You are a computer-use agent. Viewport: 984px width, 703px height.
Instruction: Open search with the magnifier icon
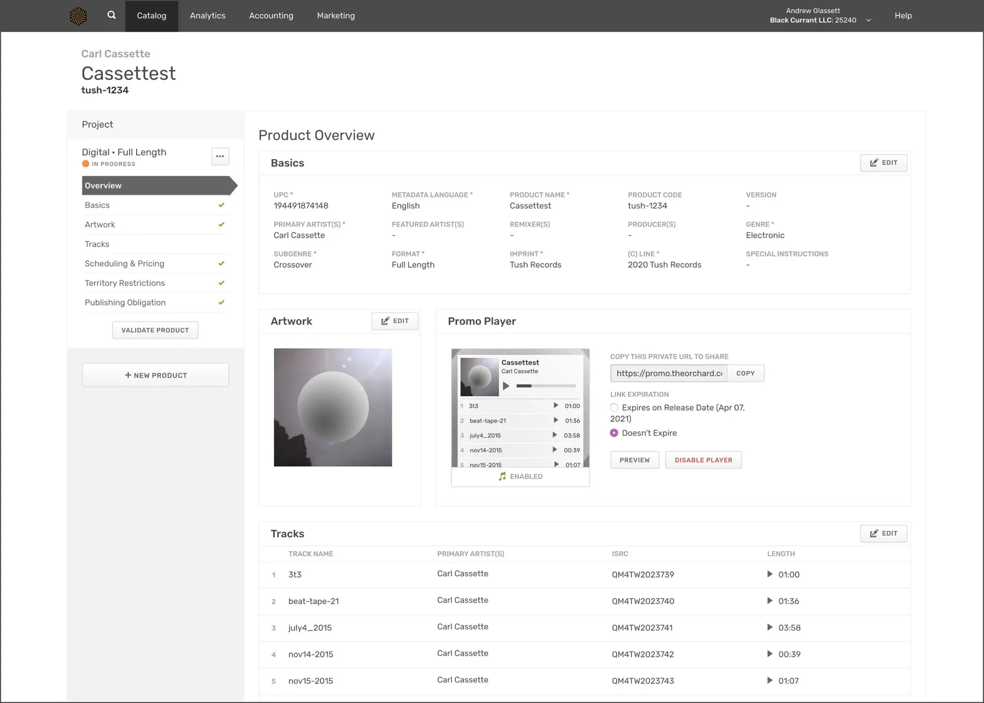tap(112, 15)
